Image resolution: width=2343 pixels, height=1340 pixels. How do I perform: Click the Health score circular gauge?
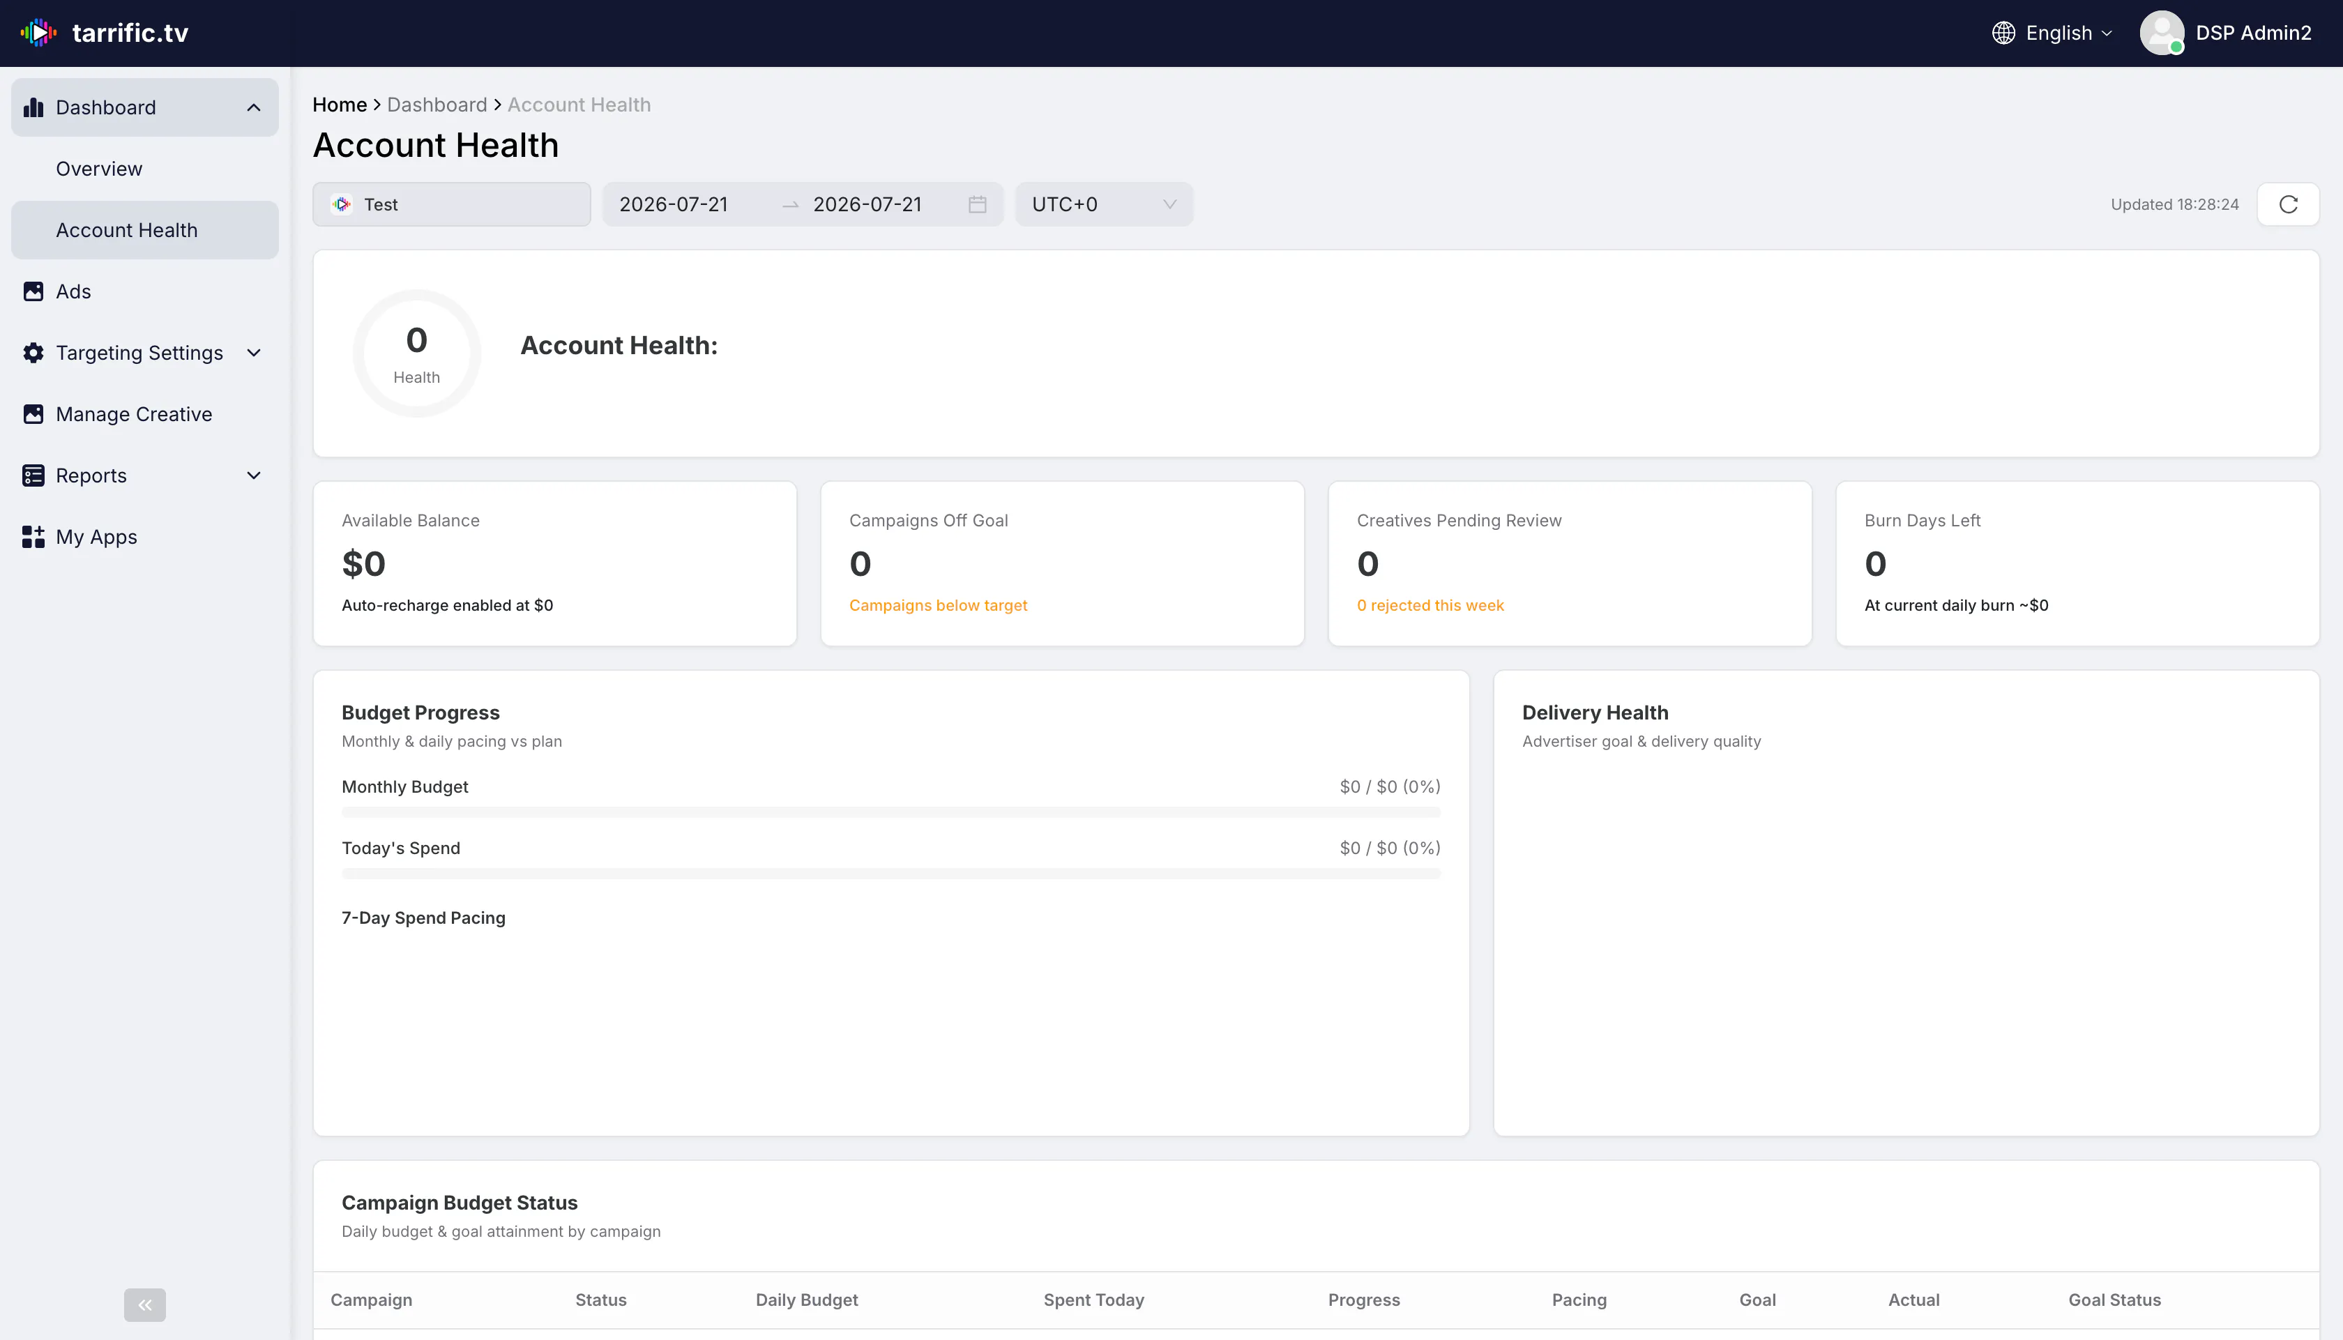[x=417, y=353]
